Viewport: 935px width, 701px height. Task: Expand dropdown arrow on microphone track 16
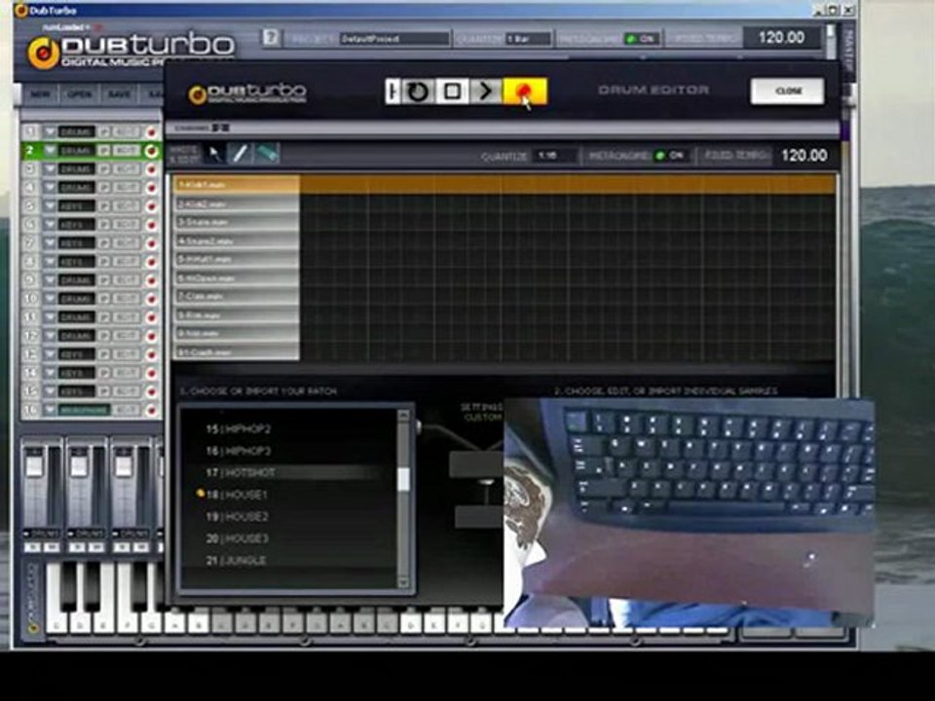[50, 410]
